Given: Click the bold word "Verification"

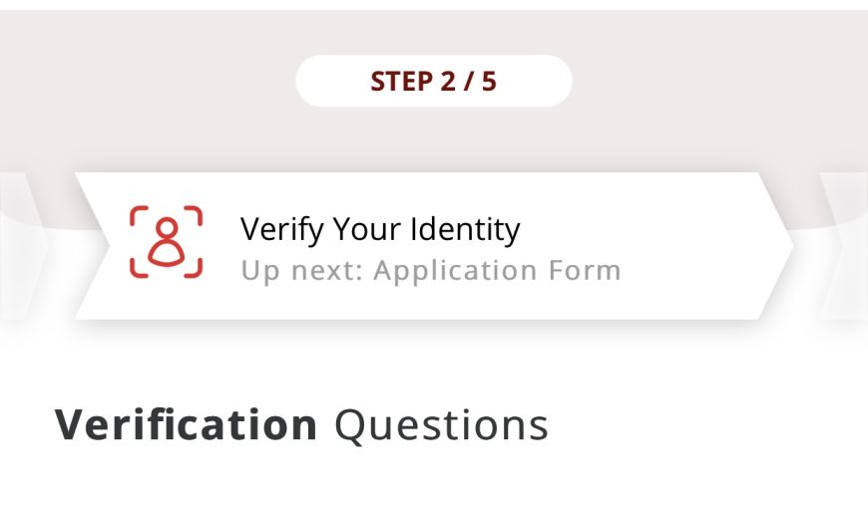Looking at the screenshot, I should 187,424.
